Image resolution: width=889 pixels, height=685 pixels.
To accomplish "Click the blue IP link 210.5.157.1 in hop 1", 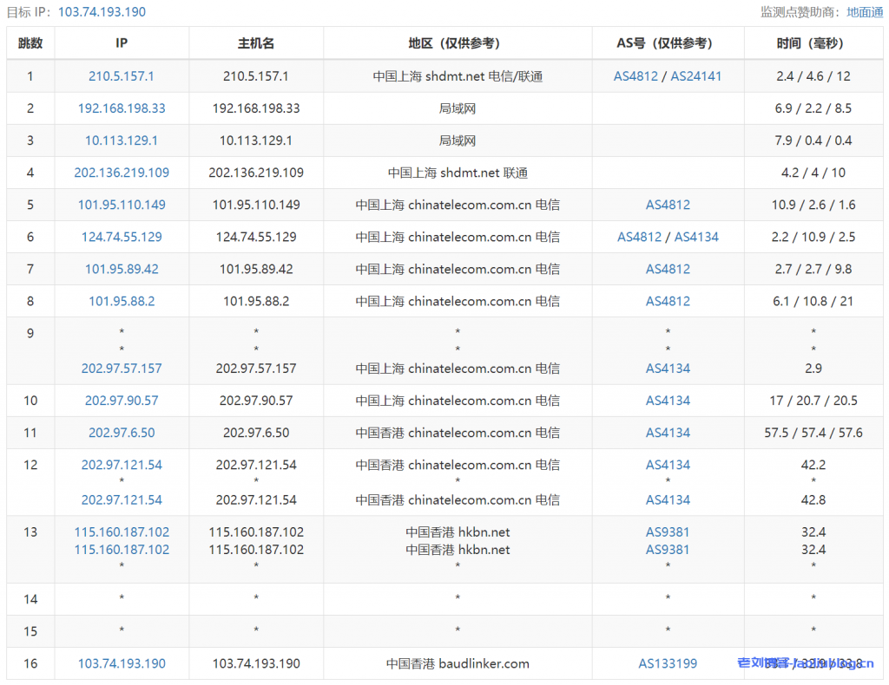I will pyautogui.click(x=122, y=76).
